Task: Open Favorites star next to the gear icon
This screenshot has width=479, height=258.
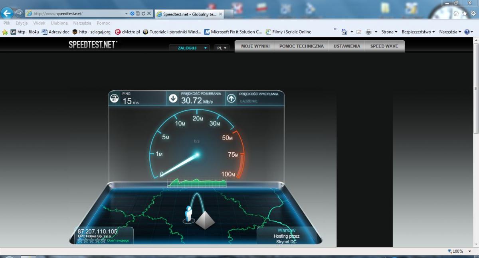Action: (x=465, y=14)
